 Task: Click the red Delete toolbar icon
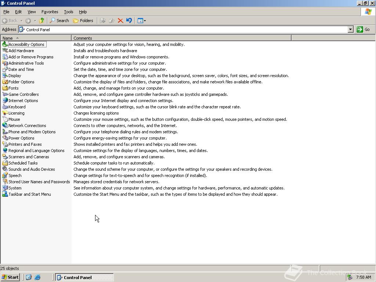click(120, 21)
